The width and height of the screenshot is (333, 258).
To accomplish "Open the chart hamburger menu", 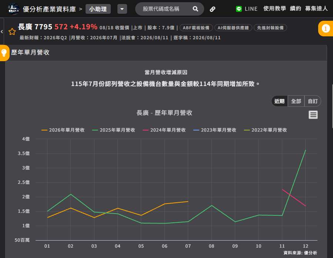I will (313, 115).
